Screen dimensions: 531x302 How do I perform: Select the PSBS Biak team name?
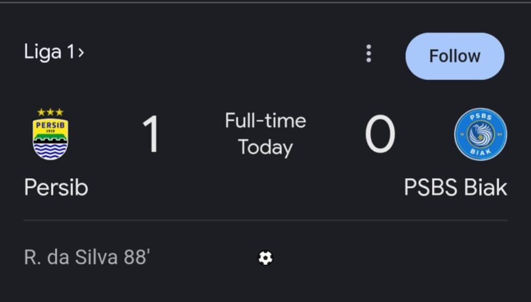[x=455, y=187]
